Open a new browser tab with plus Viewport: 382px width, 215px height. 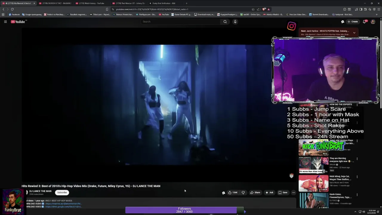pos(187,3)
